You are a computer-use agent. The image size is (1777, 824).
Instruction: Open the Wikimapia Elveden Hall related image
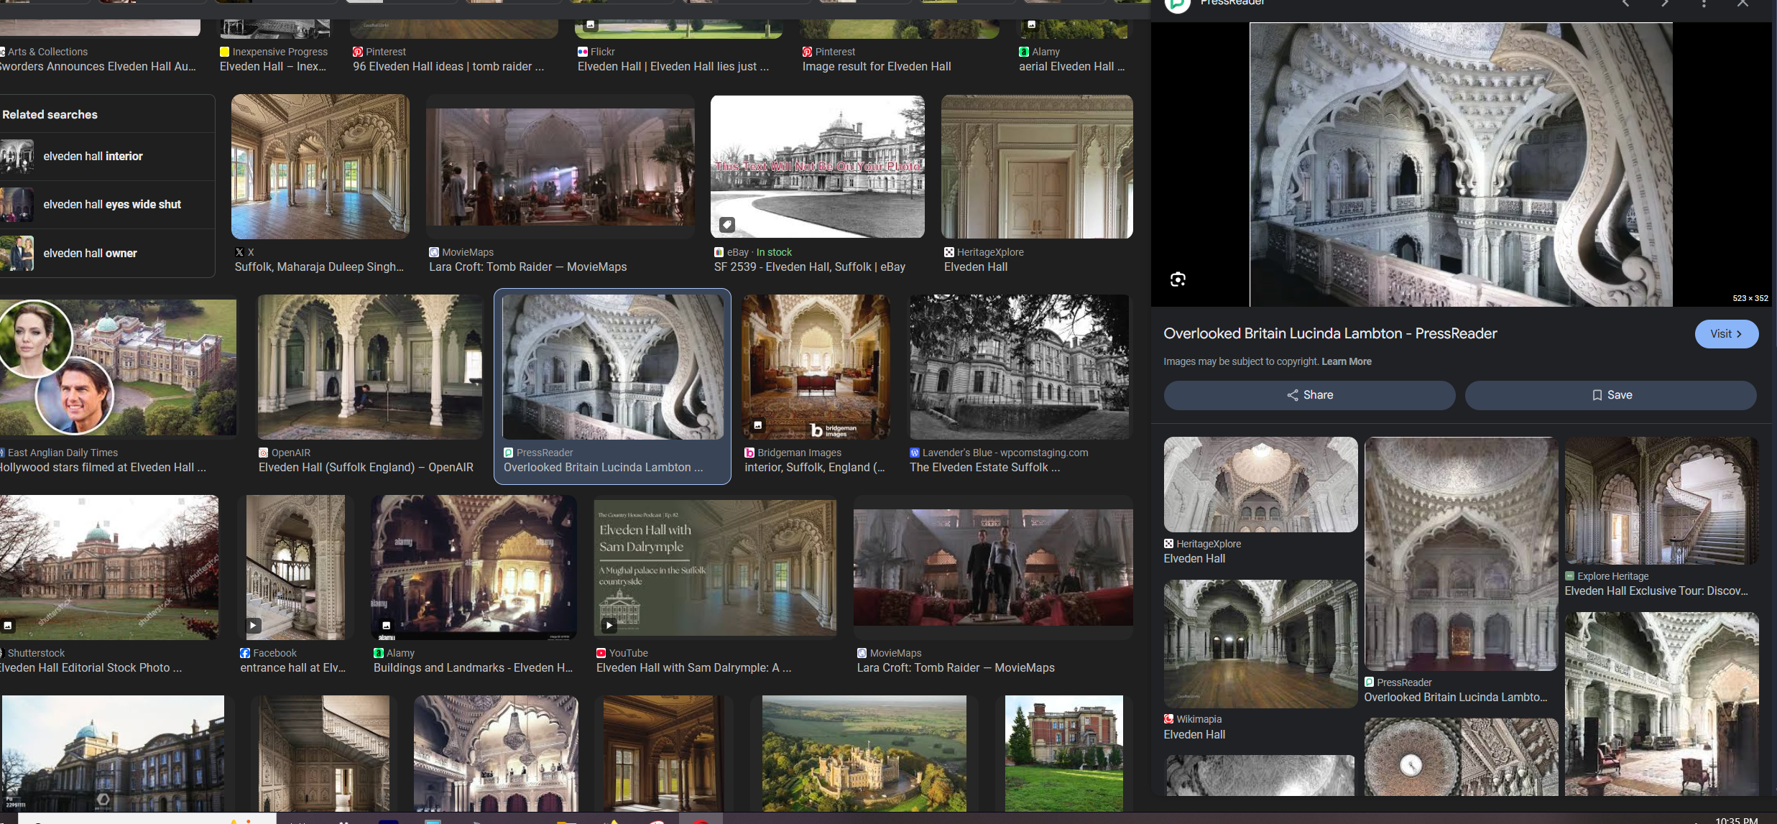click(x=1260, y=644)
